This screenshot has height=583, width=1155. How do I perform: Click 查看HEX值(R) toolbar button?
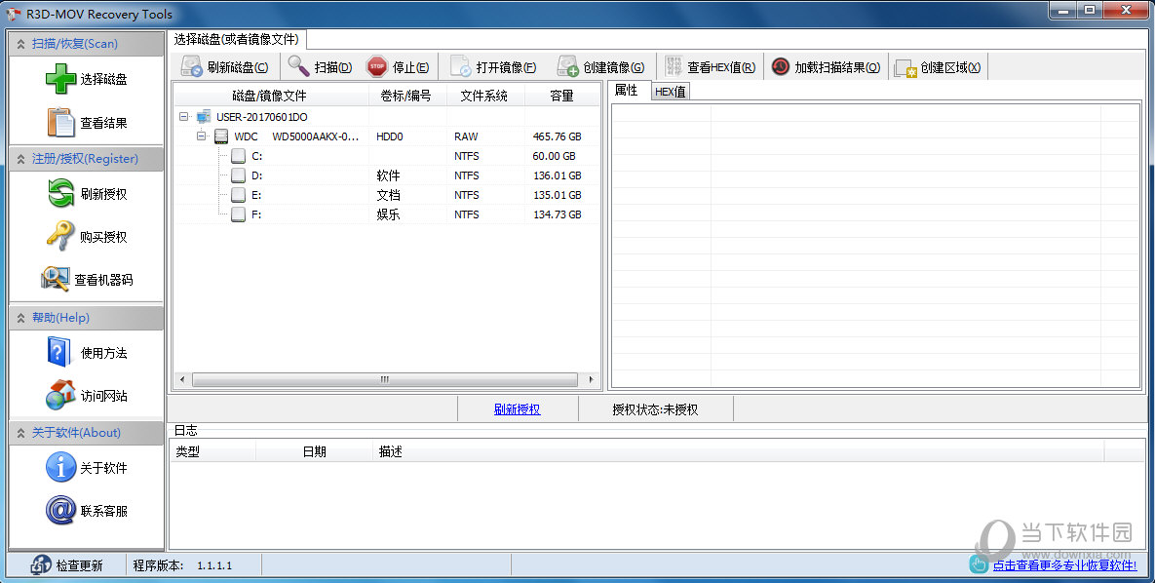pos(711,67)
